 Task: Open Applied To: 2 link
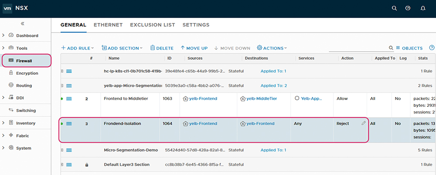coord(274,86)
